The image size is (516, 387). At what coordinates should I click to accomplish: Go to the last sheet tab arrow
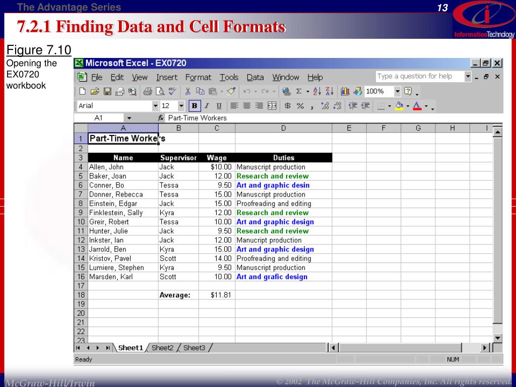(x=108, y=348)
